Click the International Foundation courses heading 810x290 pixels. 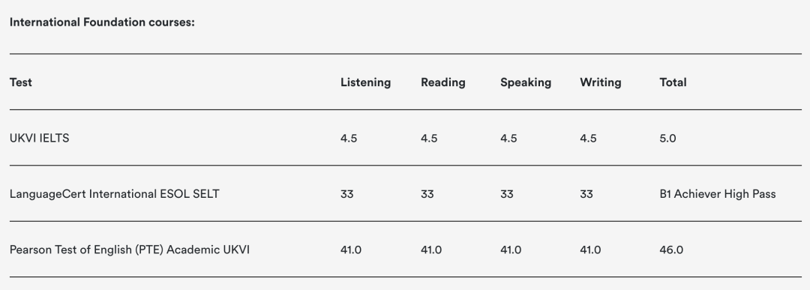tap(102, 22)
